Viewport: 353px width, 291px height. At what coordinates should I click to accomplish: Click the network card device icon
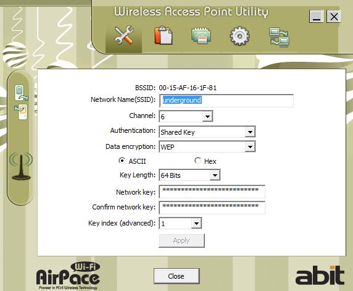pos(201,35)
